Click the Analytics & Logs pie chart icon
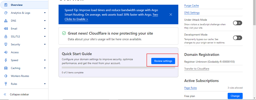 pos(6,13)
